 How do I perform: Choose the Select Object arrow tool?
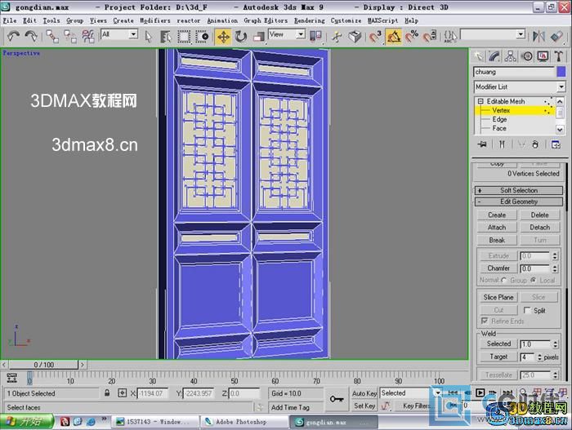pos(148,36)
